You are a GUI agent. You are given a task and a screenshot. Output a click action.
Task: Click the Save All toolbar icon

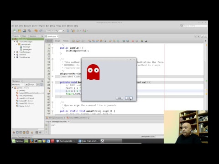tap(29, 31)
